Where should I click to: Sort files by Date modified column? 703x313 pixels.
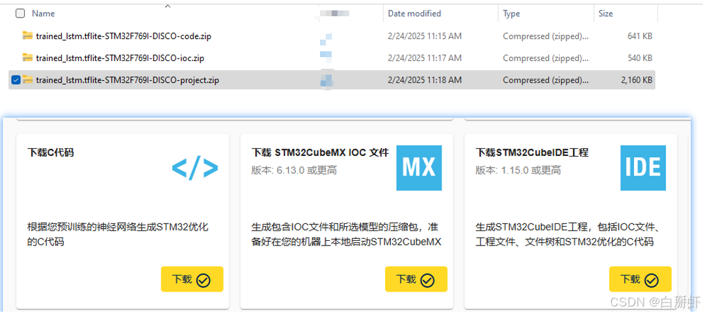(x=414, y=14)
